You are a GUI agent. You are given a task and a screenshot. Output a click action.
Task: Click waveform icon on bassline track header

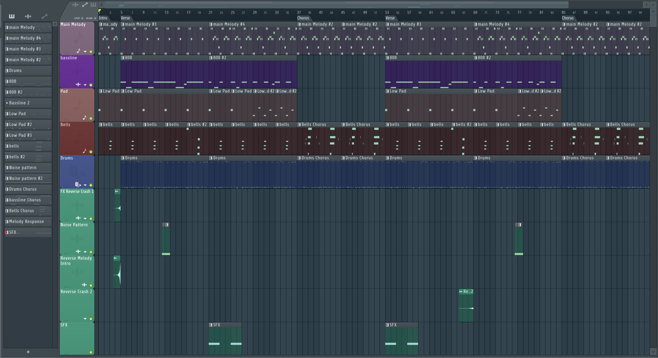[x=78, y=85]
